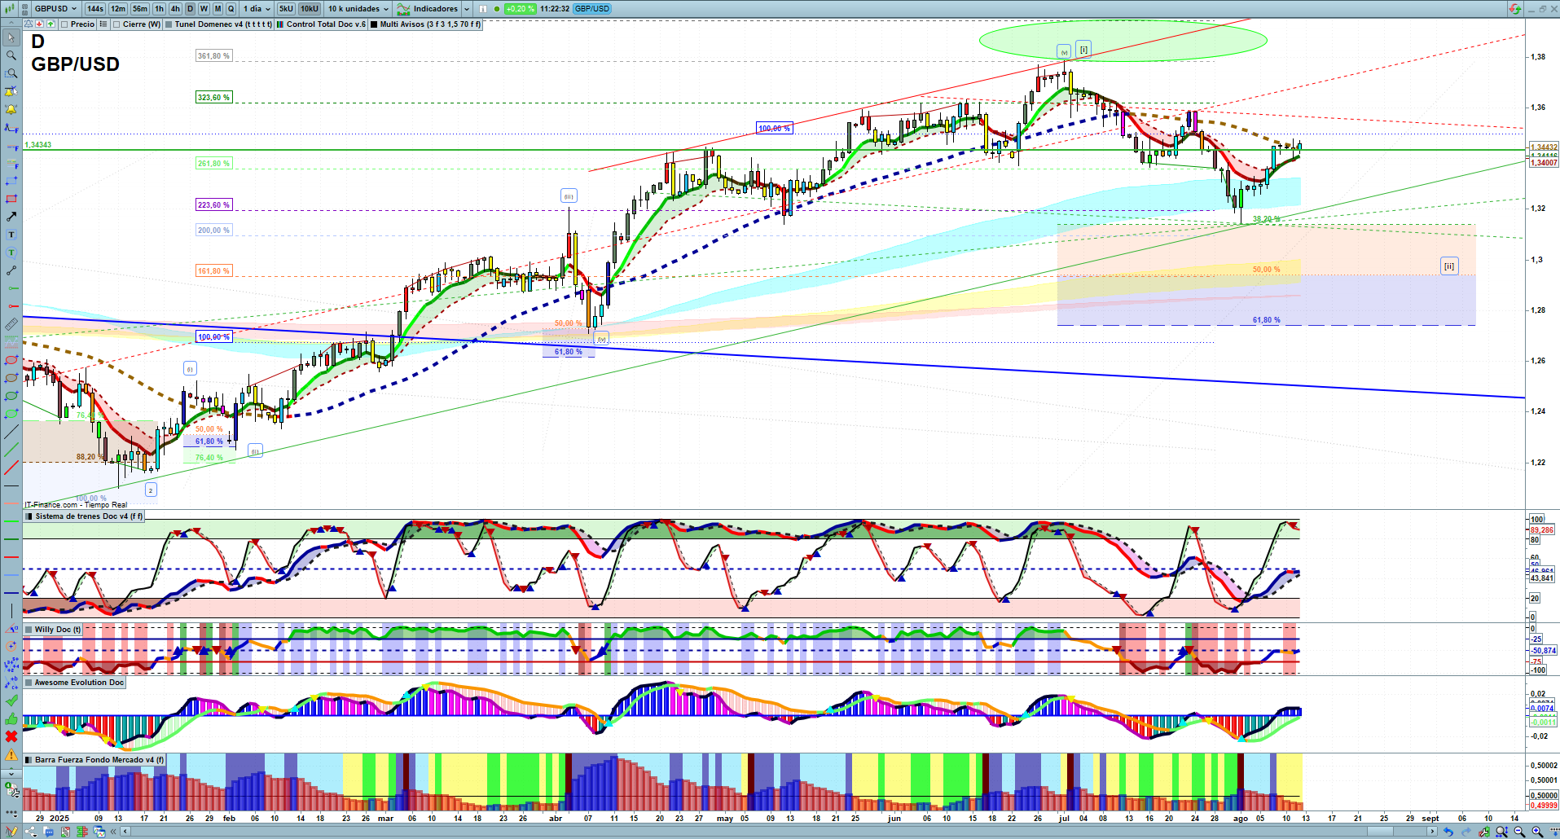Click the yellow alarm bell tool
1560x839 pixels.
tap(11, 109)
